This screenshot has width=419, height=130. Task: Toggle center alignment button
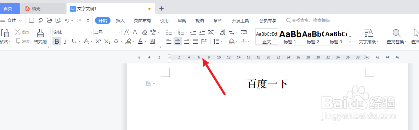178,41
